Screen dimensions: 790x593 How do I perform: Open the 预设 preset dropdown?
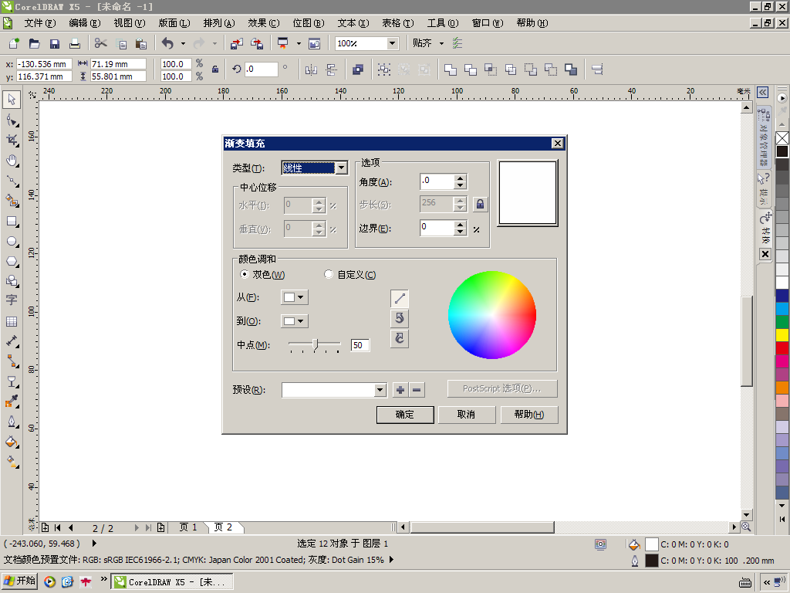pyautogui.click(x=380, y=390)
